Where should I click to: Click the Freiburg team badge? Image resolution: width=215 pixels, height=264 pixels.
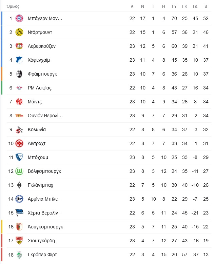(19, 74)
